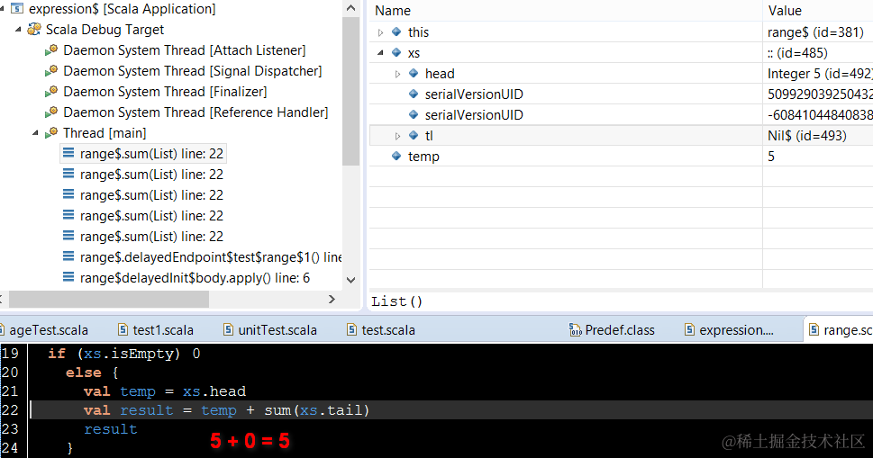Click 'xs.head' on code line 21
Viewport: 873px width, 458px height.
click(214, 391)
